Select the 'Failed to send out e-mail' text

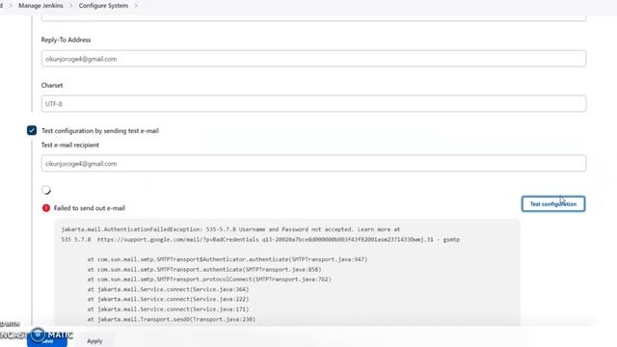[90, 208]
